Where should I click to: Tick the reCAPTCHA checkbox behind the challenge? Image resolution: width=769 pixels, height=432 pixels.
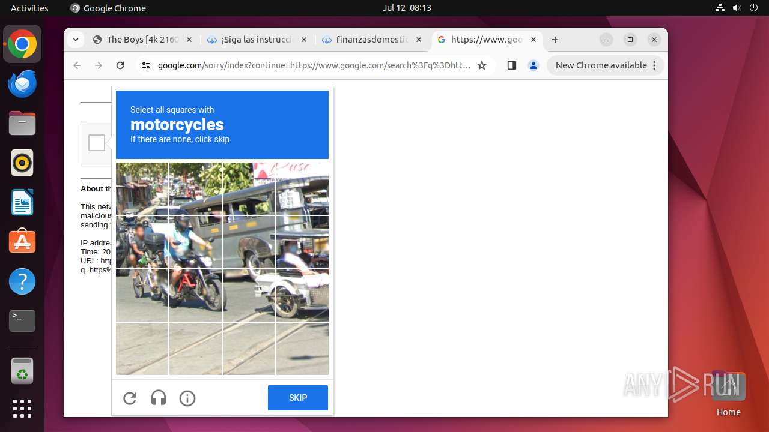[97, 143]
